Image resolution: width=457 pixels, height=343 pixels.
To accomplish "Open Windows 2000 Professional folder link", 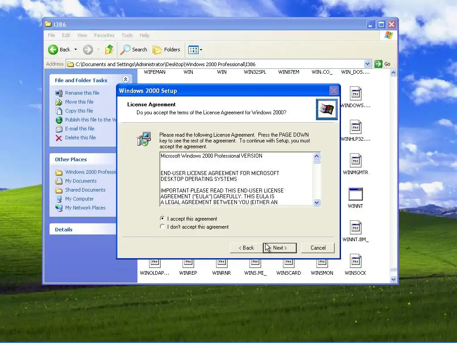I will click(91, 172).
